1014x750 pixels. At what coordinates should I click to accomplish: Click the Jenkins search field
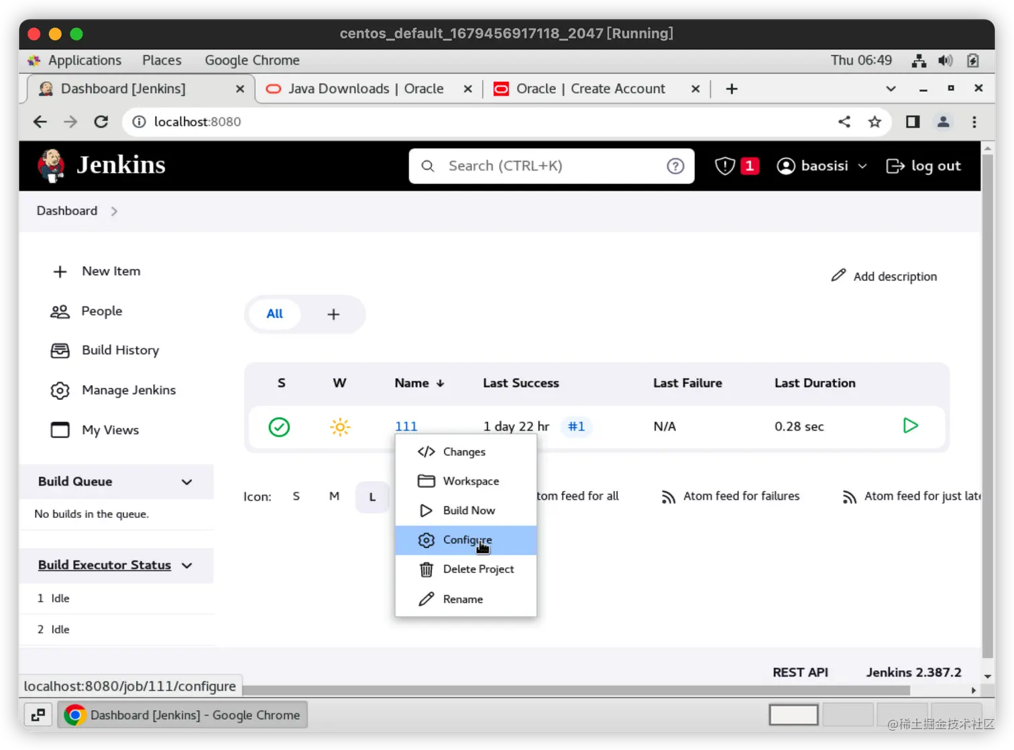pos(551,166)
